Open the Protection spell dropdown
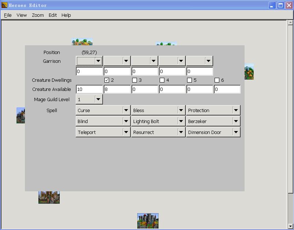 (x=213, y=110)
